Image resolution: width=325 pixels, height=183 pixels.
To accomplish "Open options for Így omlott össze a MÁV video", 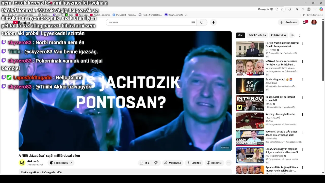I will point(302,132).
